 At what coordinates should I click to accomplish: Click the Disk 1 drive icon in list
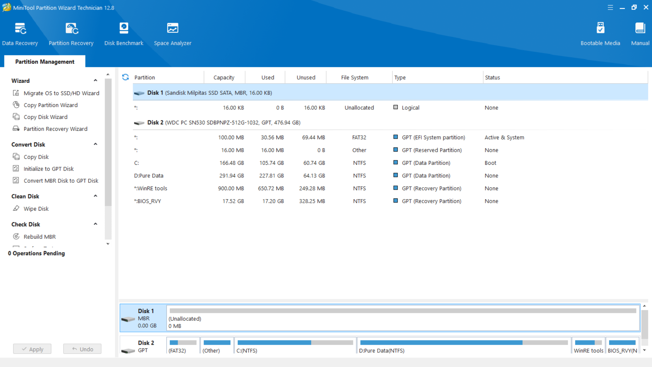click(x=139, y=93)
